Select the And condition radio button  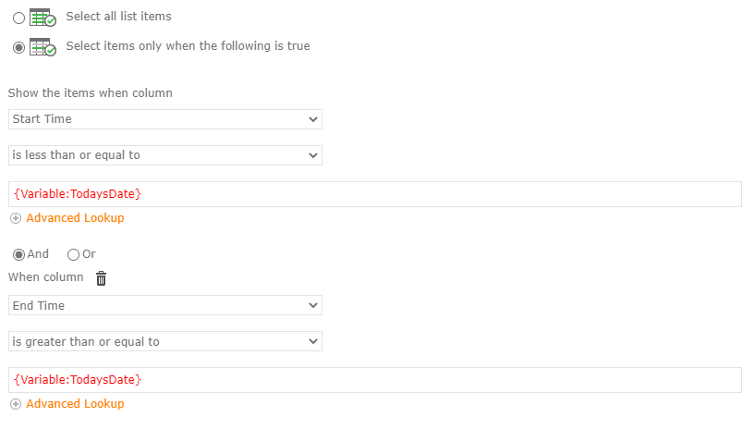18,254
